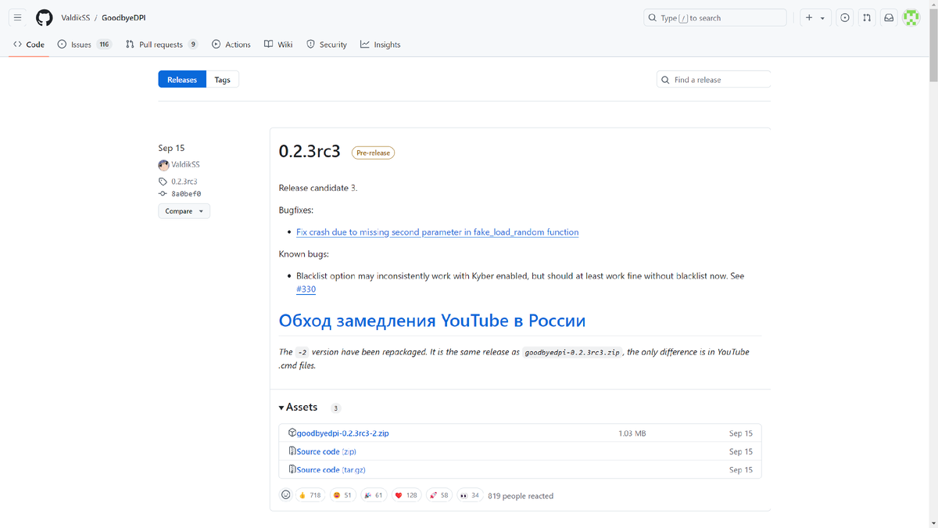Toggle the laugh reaction 51
Viewport: 938px width, 528px height.
tap(342, 495)
